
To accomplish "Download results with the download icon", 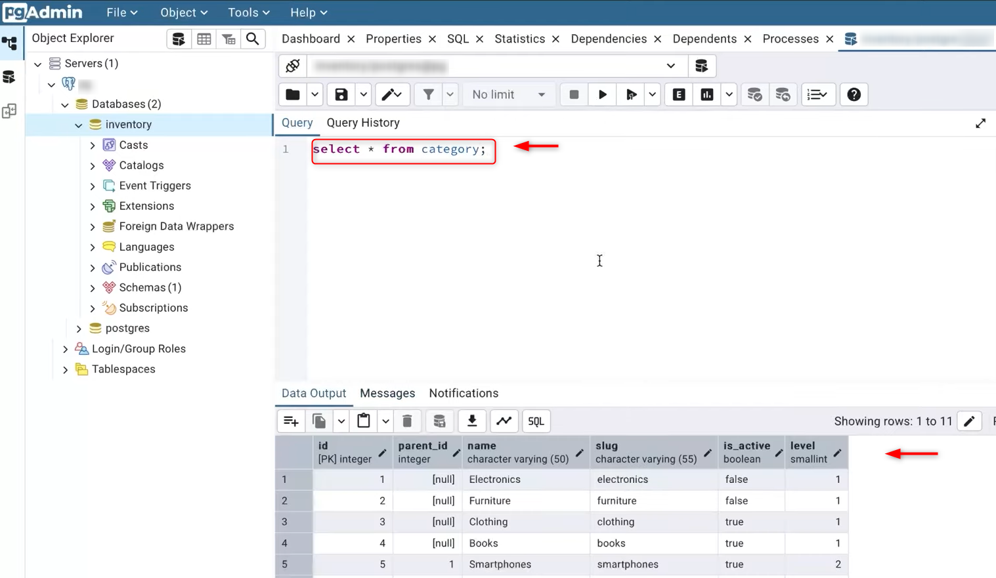I will click(x=471, y=421).
